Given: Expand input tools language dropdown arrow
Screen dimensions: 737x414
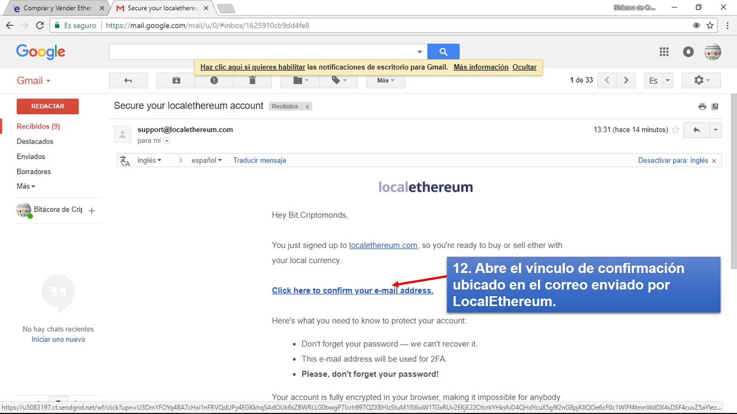Looking at the screenshot, I should (x=668, y=81).
